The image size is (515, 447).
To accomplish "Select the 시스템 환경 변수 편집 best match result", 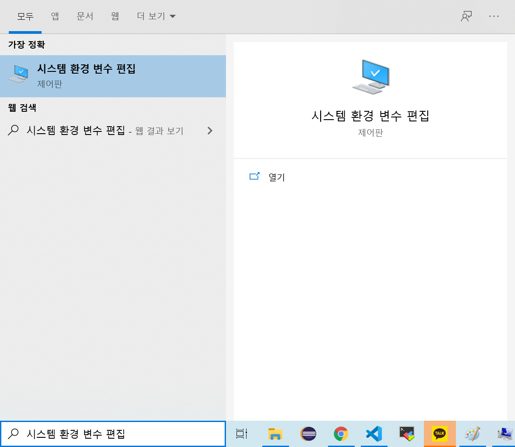I will (x=113, y=76).
